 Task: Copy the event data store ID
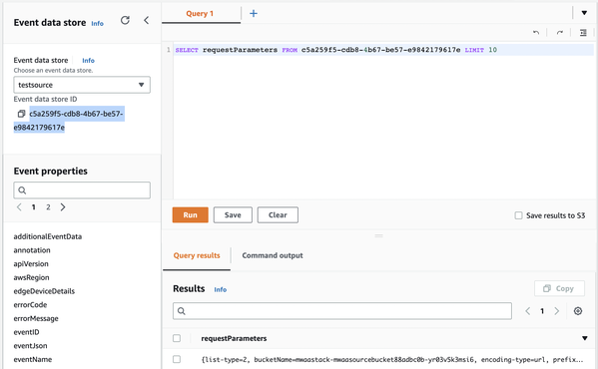click(21, 114)
